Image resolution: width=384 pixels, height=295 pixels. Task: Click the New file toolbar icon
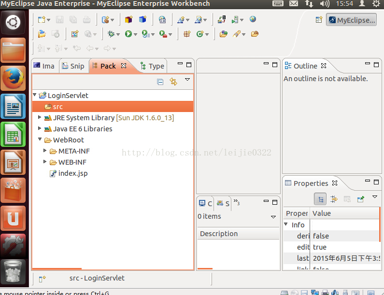pos(42,20)
